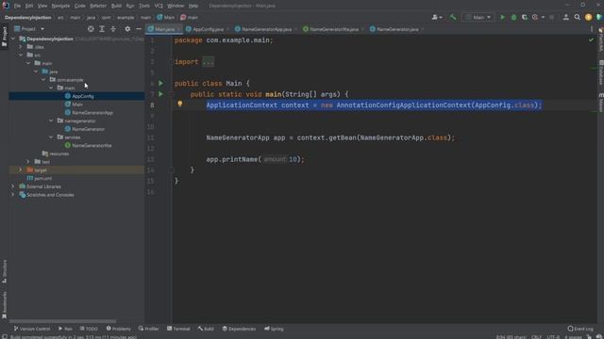Run the Main configuration with green play button

[x=502, y=17]
